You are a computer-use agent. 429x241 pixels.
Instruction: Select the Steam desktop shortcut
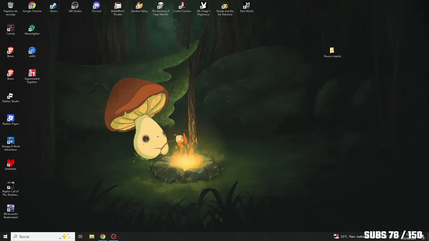(53, 7)
